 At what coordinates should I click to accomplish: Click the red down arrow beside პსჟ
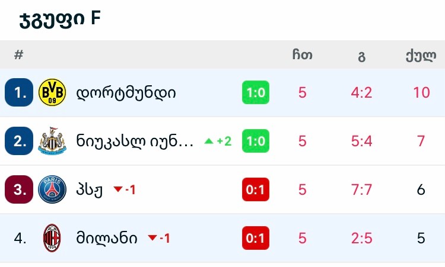click(x=117, y=190)
